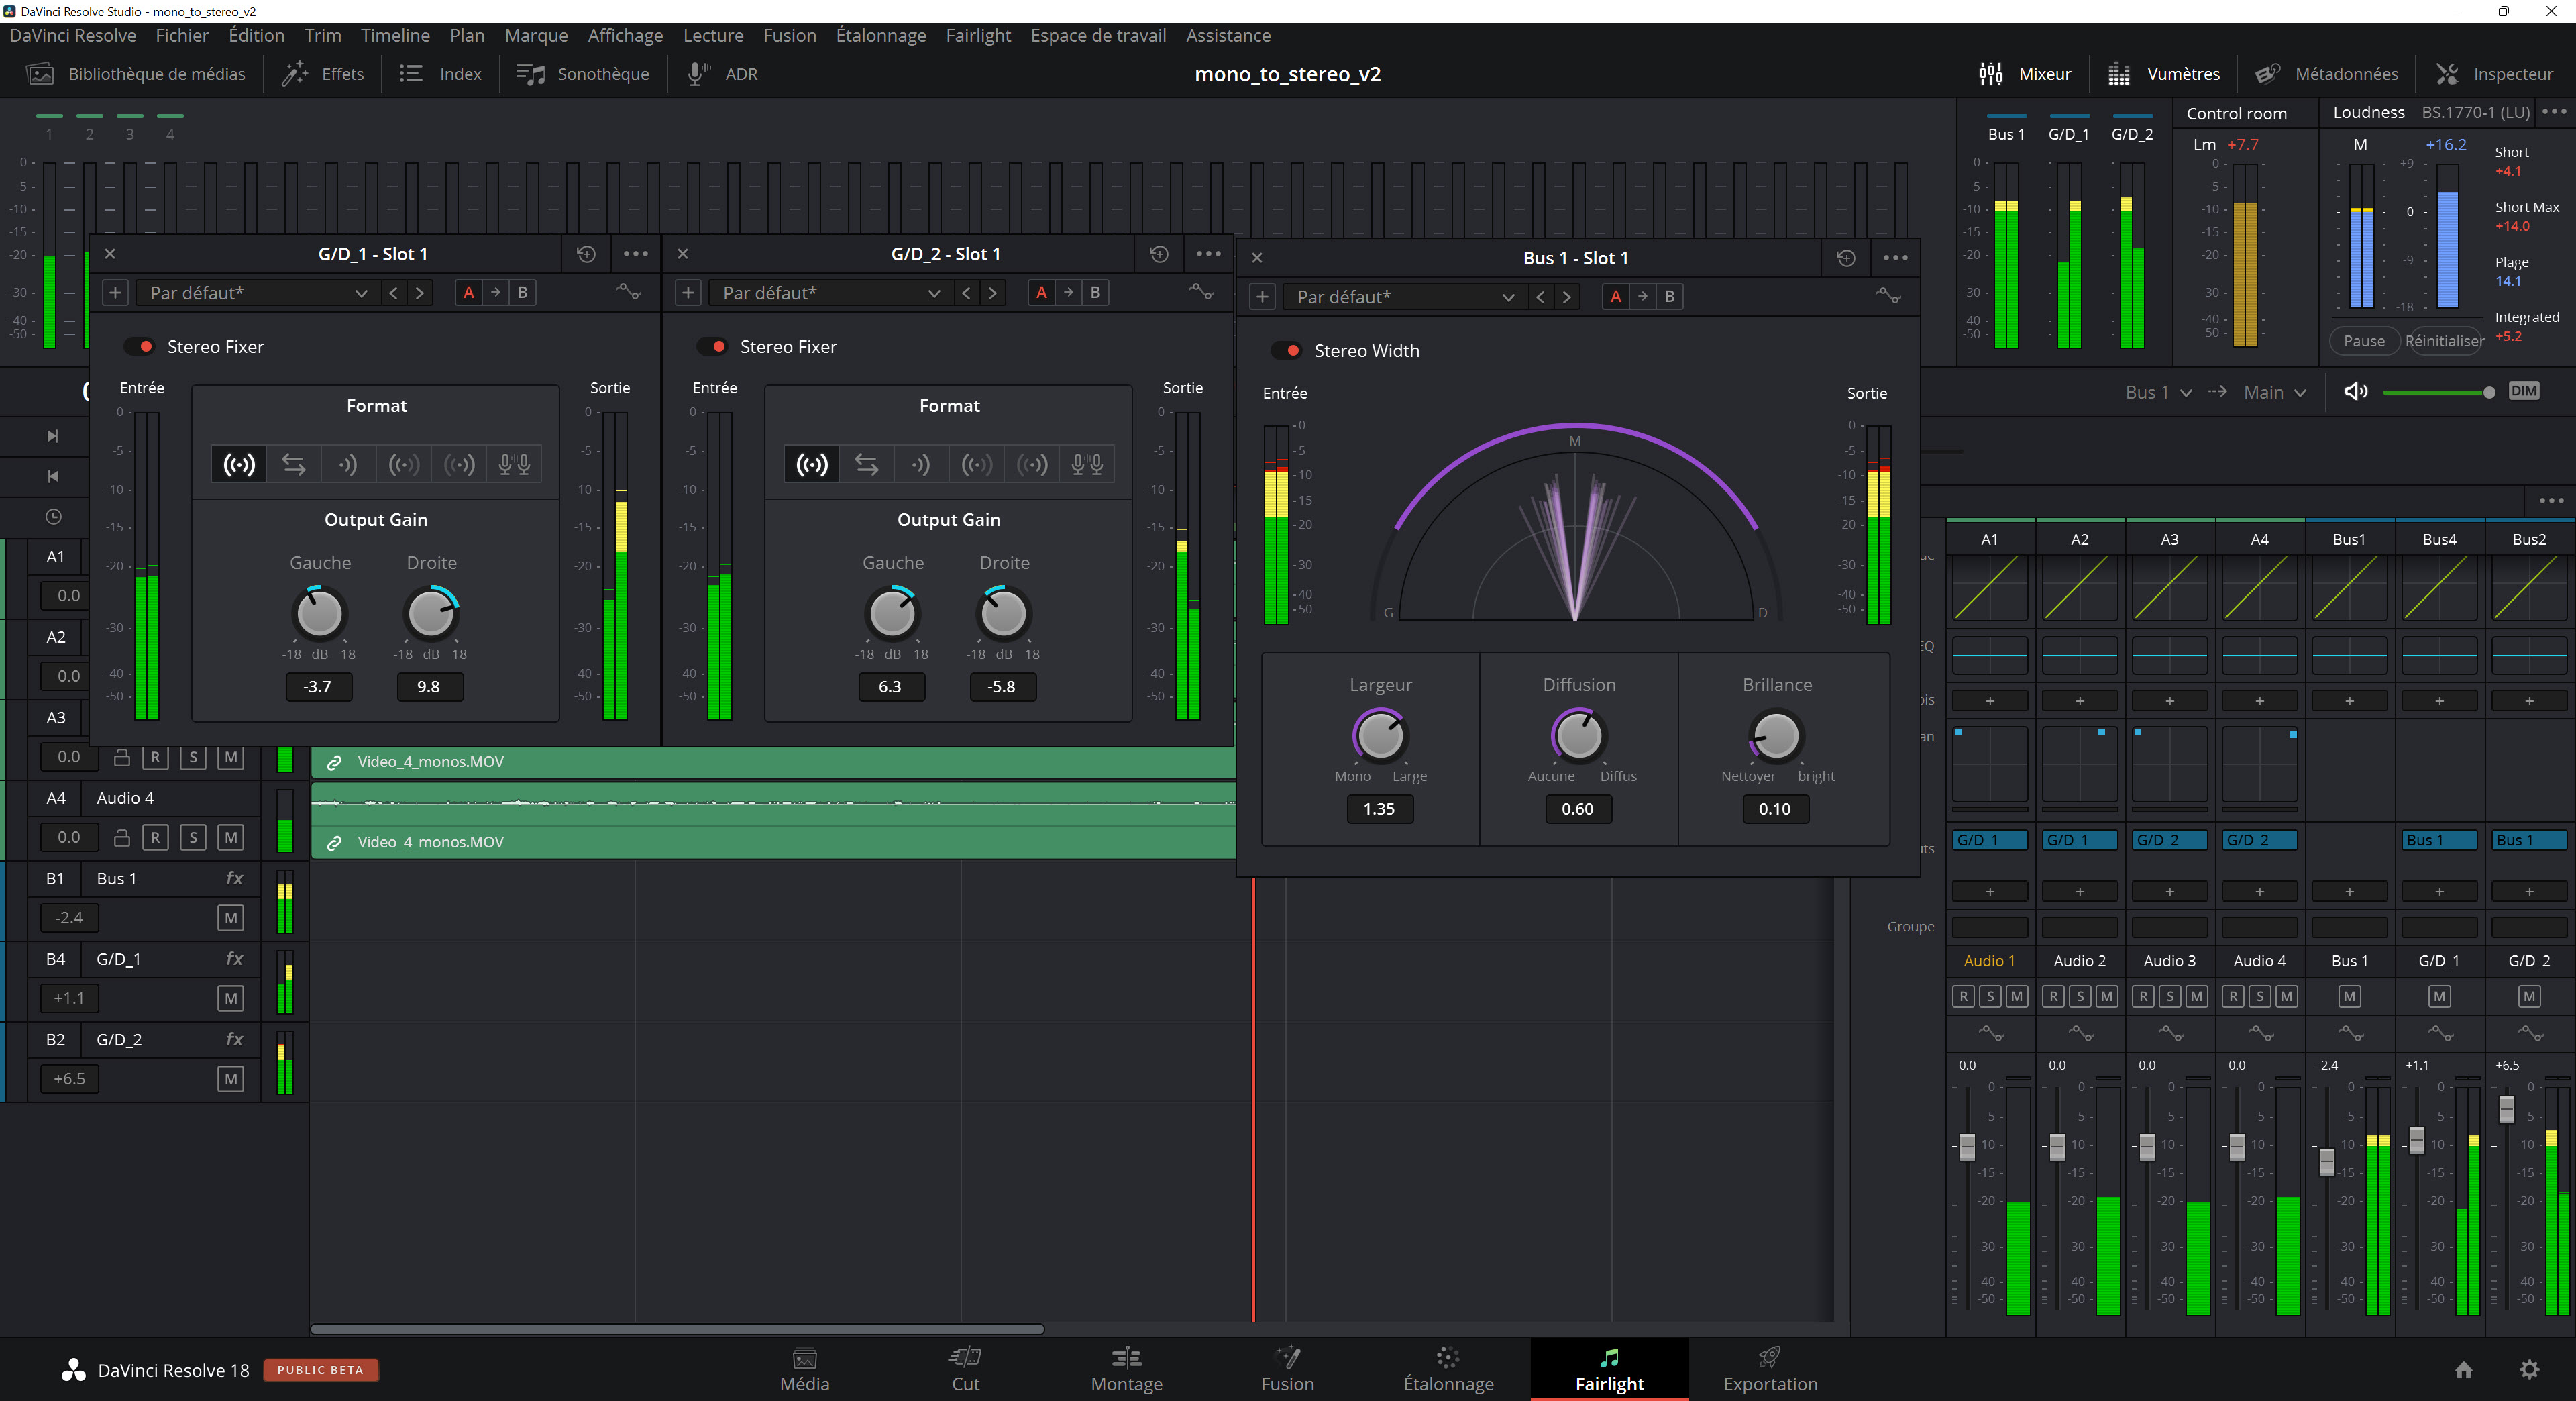
Task: Reset the Bus 1 Slot 1 plugin
Action: pos(1846,258)
